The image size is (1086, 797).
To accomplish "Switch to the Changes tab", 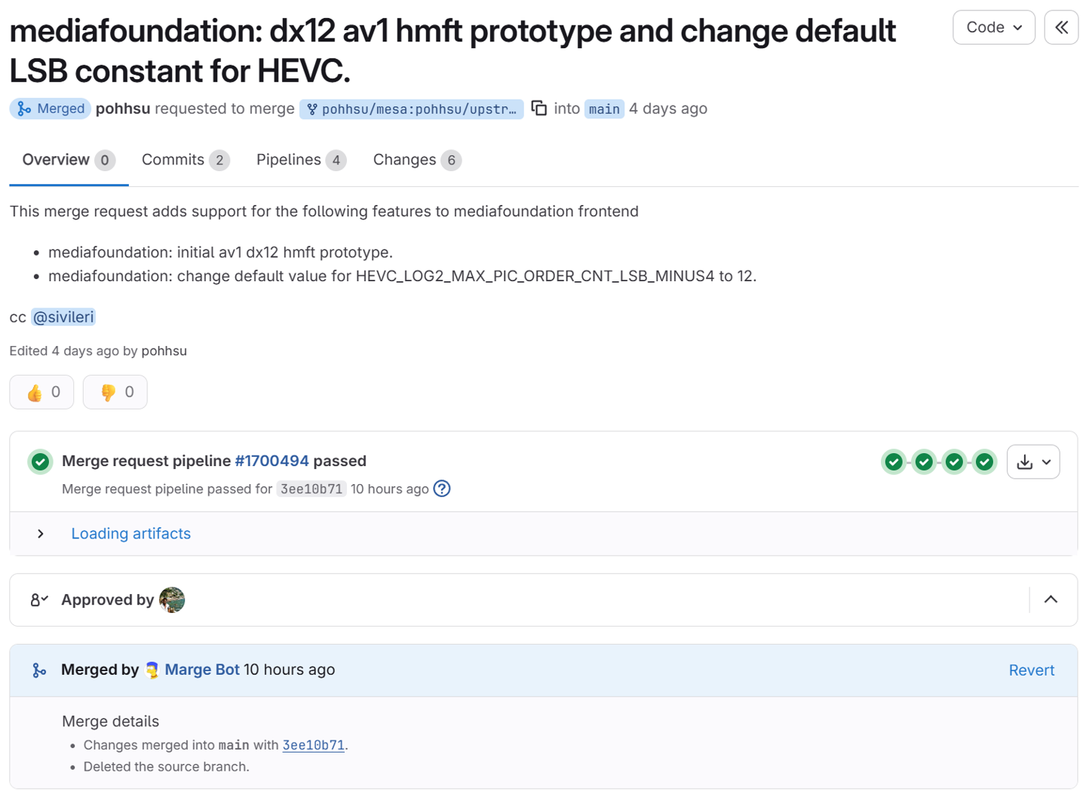I will 417,160.
